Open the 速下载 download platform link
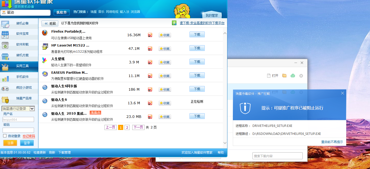 pyautogui.click(x=202, y=23)
